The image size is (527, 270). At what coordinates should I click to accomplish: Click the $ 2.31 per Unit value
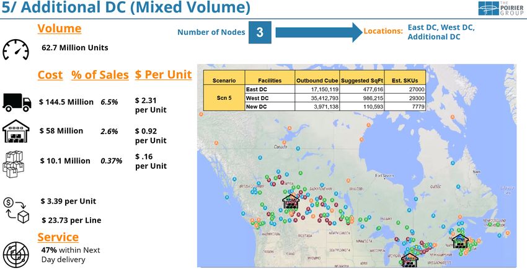[151, 105]
